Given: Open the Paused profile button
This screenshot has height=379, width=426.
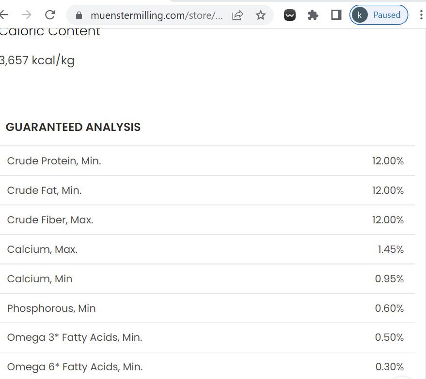Looking at the screenshot, I should [x=379, y=15].
